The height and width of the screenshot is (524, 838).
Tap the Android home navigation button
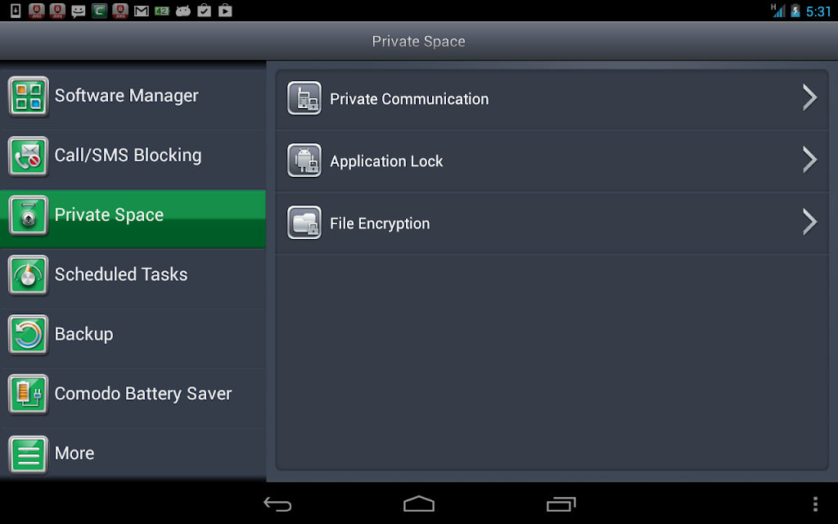pos(419,504)
